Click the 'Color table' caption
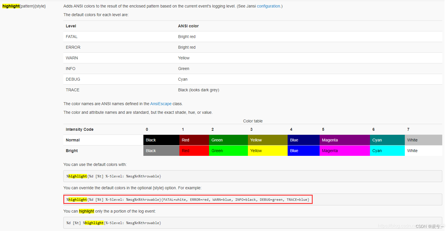 click(253, 121)
